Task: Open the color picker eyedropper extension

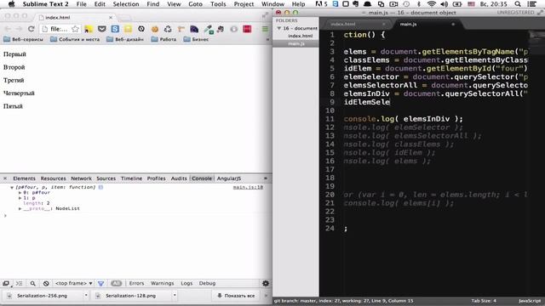Action: (x=209, y=29)
